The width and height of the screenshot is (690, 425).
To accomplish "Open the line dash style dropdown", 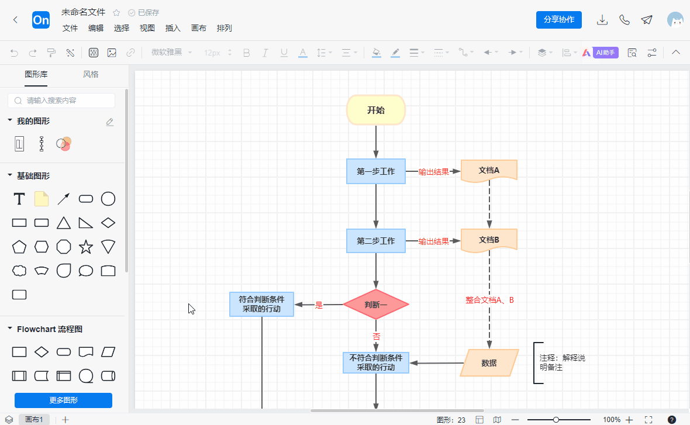I will tap(441, 53).
